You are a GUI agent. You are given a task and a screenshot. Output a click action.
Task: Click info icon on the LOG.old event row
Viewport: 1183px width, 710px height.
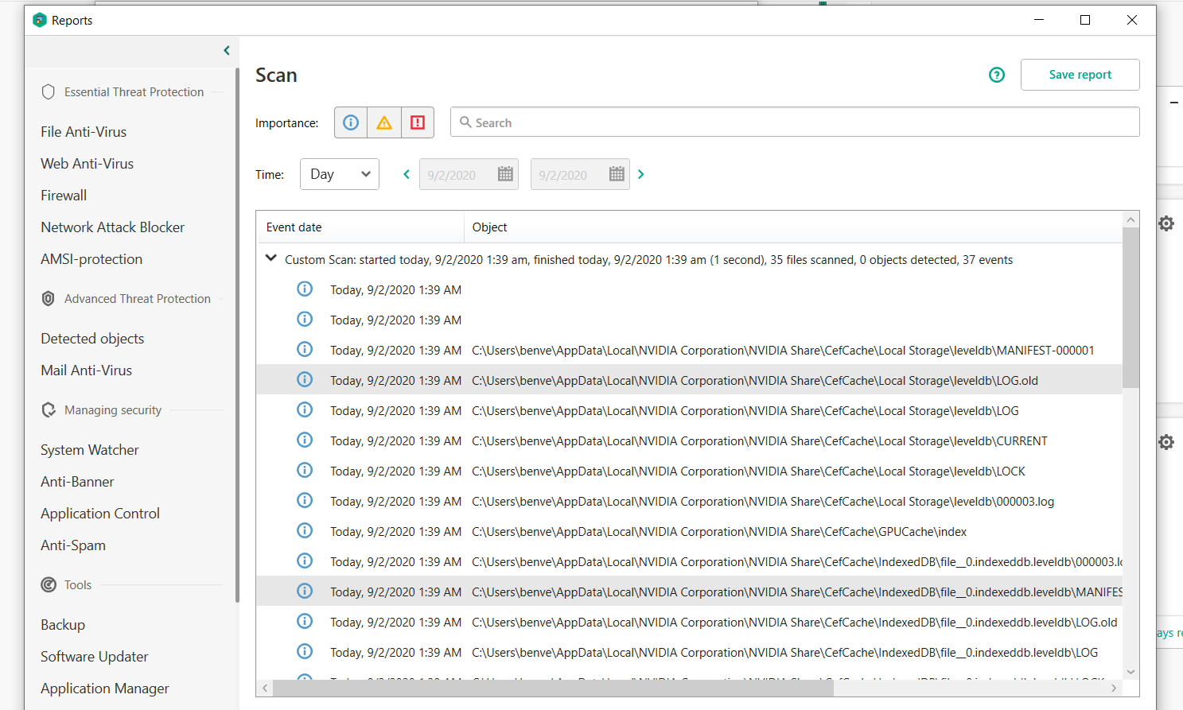(305, 380)
